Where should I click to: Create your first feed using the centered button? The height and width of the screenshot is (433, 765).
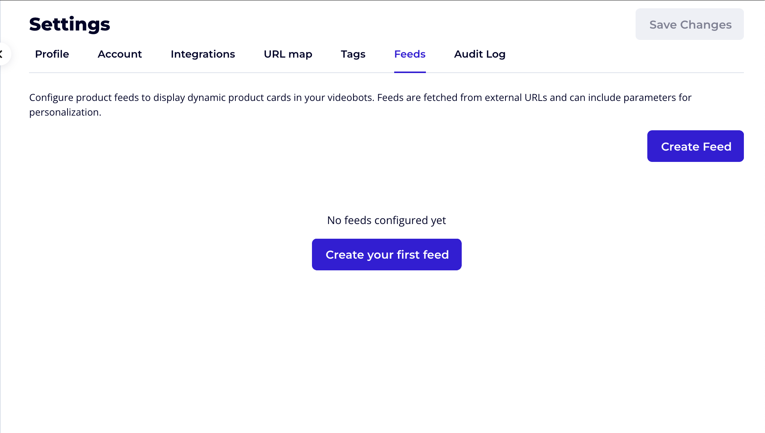click(387, 254)
